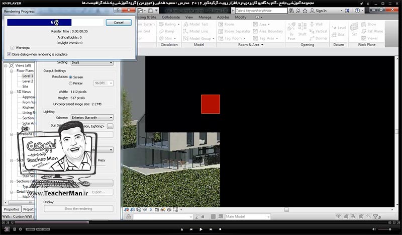Open the Stair tool dropdown arrow
The height and width of the screenshot is (235, 402).
coord(175,38)
